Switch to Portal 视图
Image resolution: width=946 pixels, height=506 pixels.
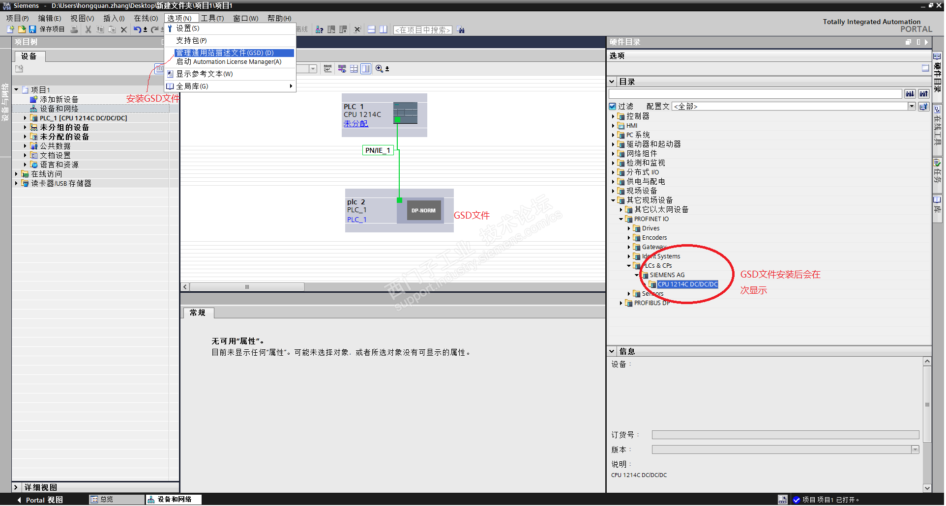pos(40,500)
